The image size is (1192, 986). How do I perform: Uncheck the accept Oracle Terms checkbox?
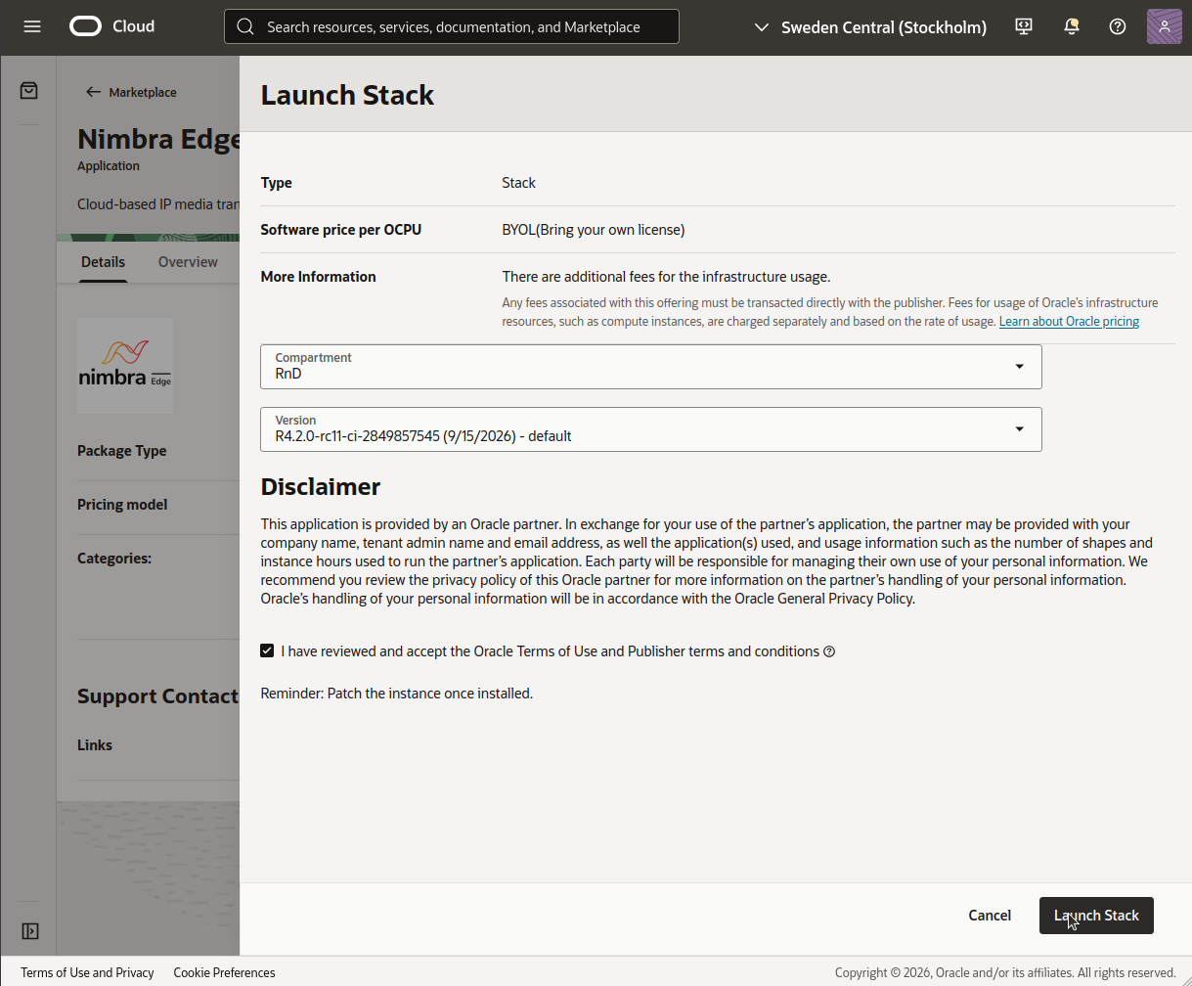(267, 650)
